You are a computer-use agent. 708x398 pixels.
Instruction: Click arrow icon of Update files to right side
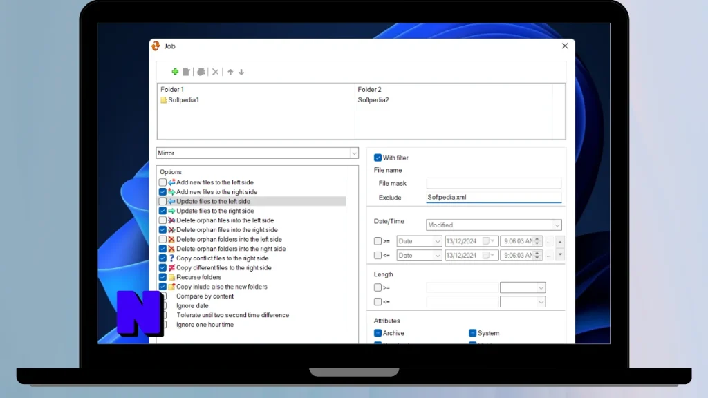pos(171,211)
